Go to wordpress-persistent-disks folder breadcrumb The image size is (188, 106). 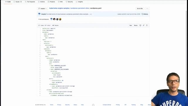[x=80, y=8]
